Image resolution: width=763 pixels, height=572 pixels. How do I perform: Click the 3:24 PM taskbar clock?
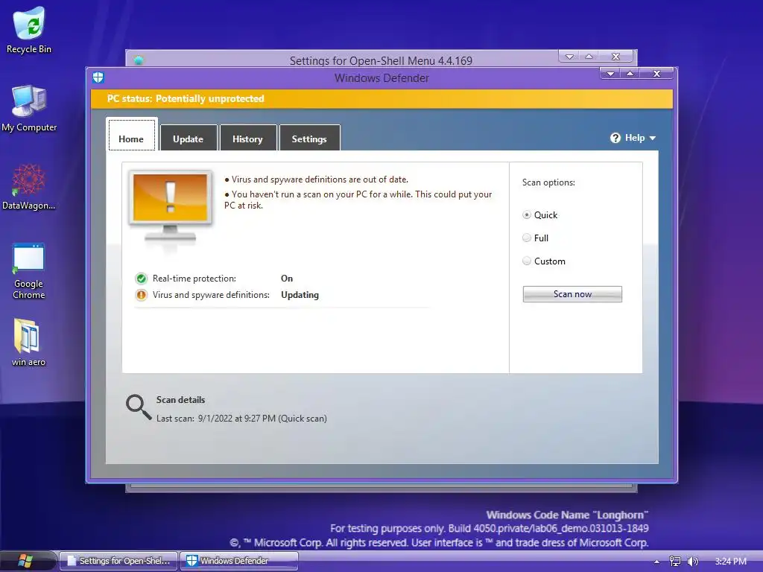pyautogui.click(x=730, y=562)
